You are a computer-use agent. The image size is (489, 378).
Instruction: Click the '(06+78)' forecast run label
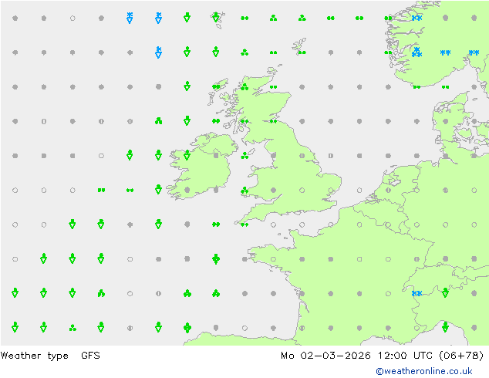(x=461, y=356)
